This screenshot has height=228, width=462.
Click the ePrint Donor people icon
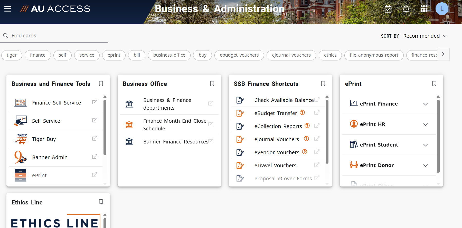354,165
